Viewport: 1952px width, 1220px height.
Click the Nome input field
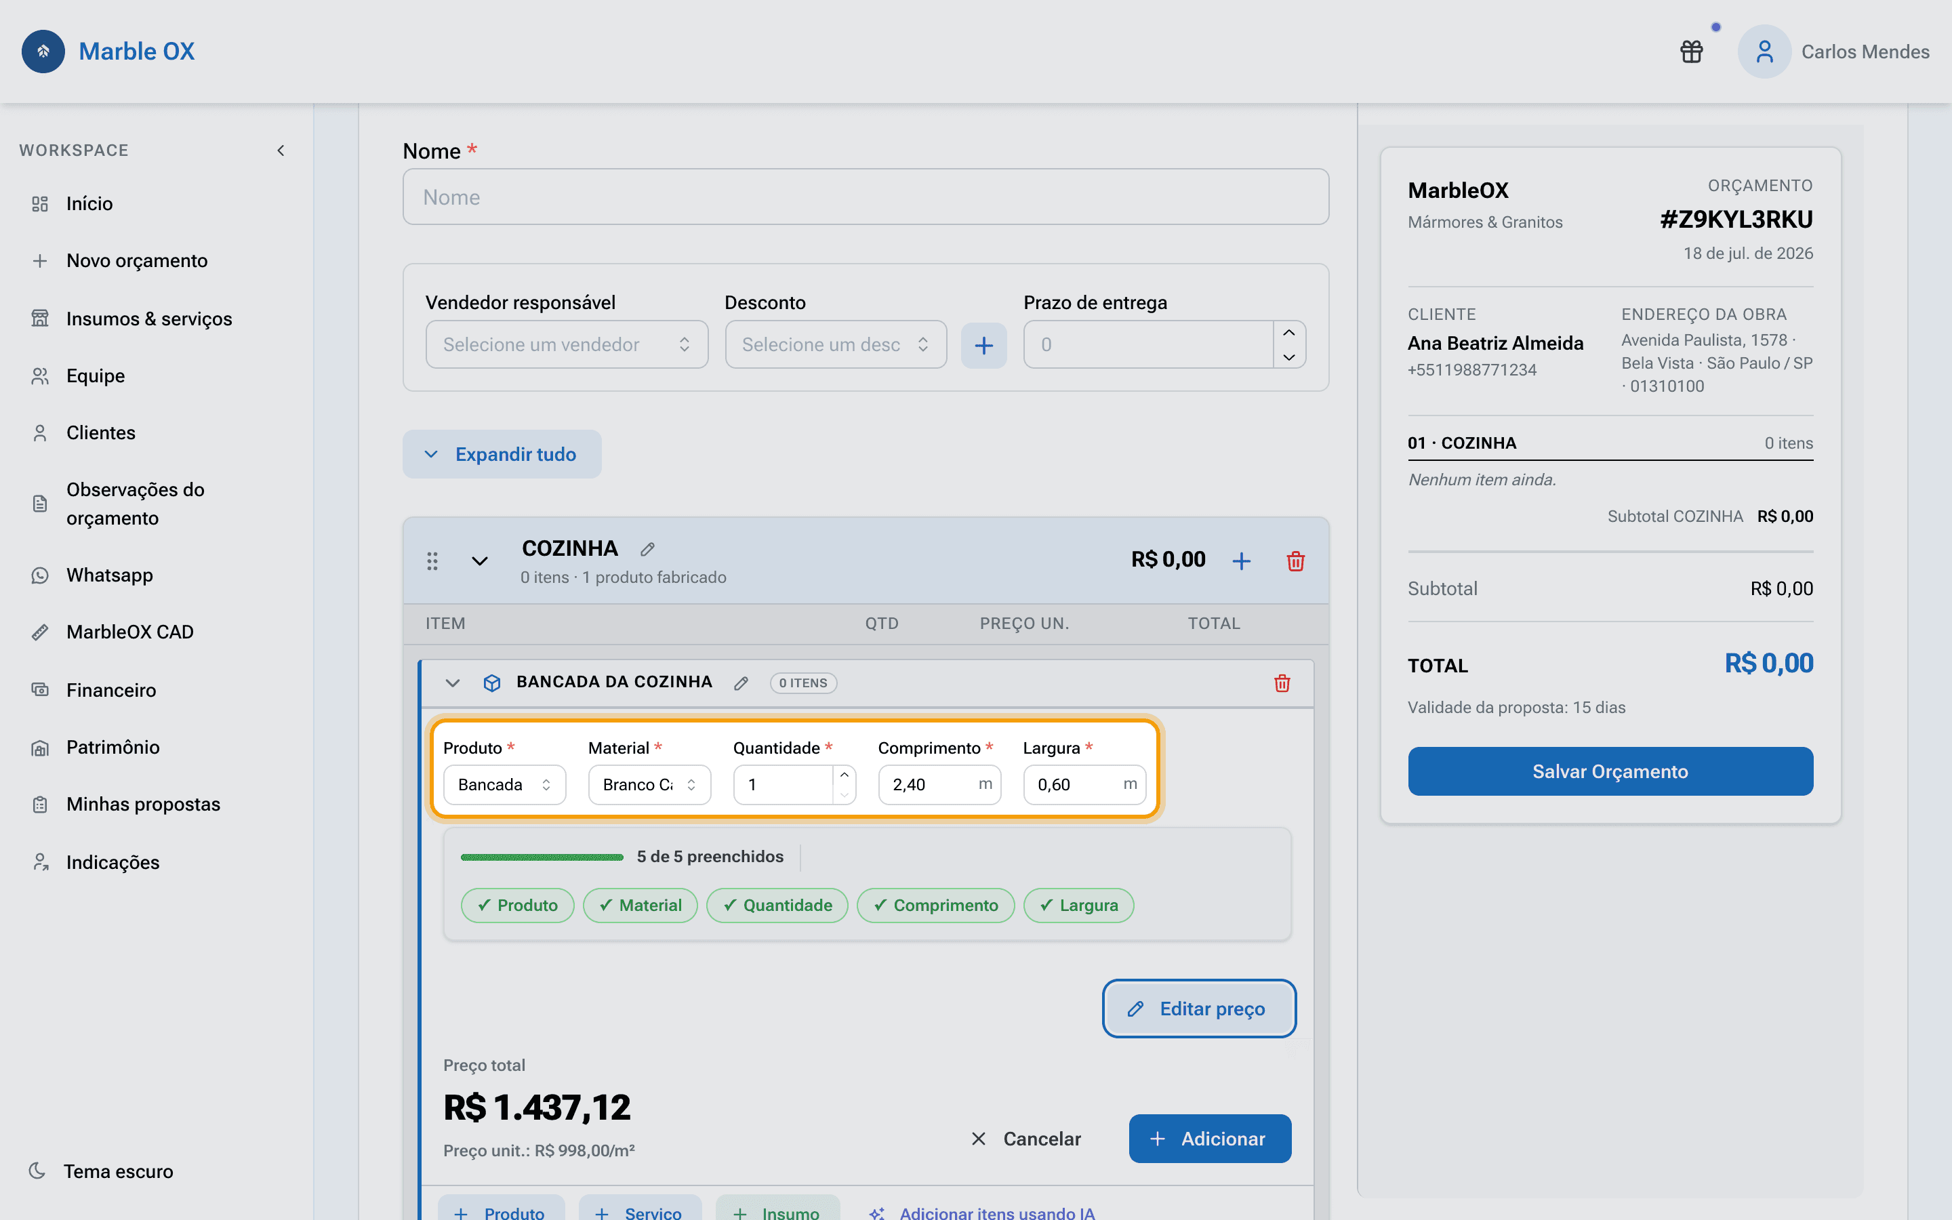click(x=866, y=197)
